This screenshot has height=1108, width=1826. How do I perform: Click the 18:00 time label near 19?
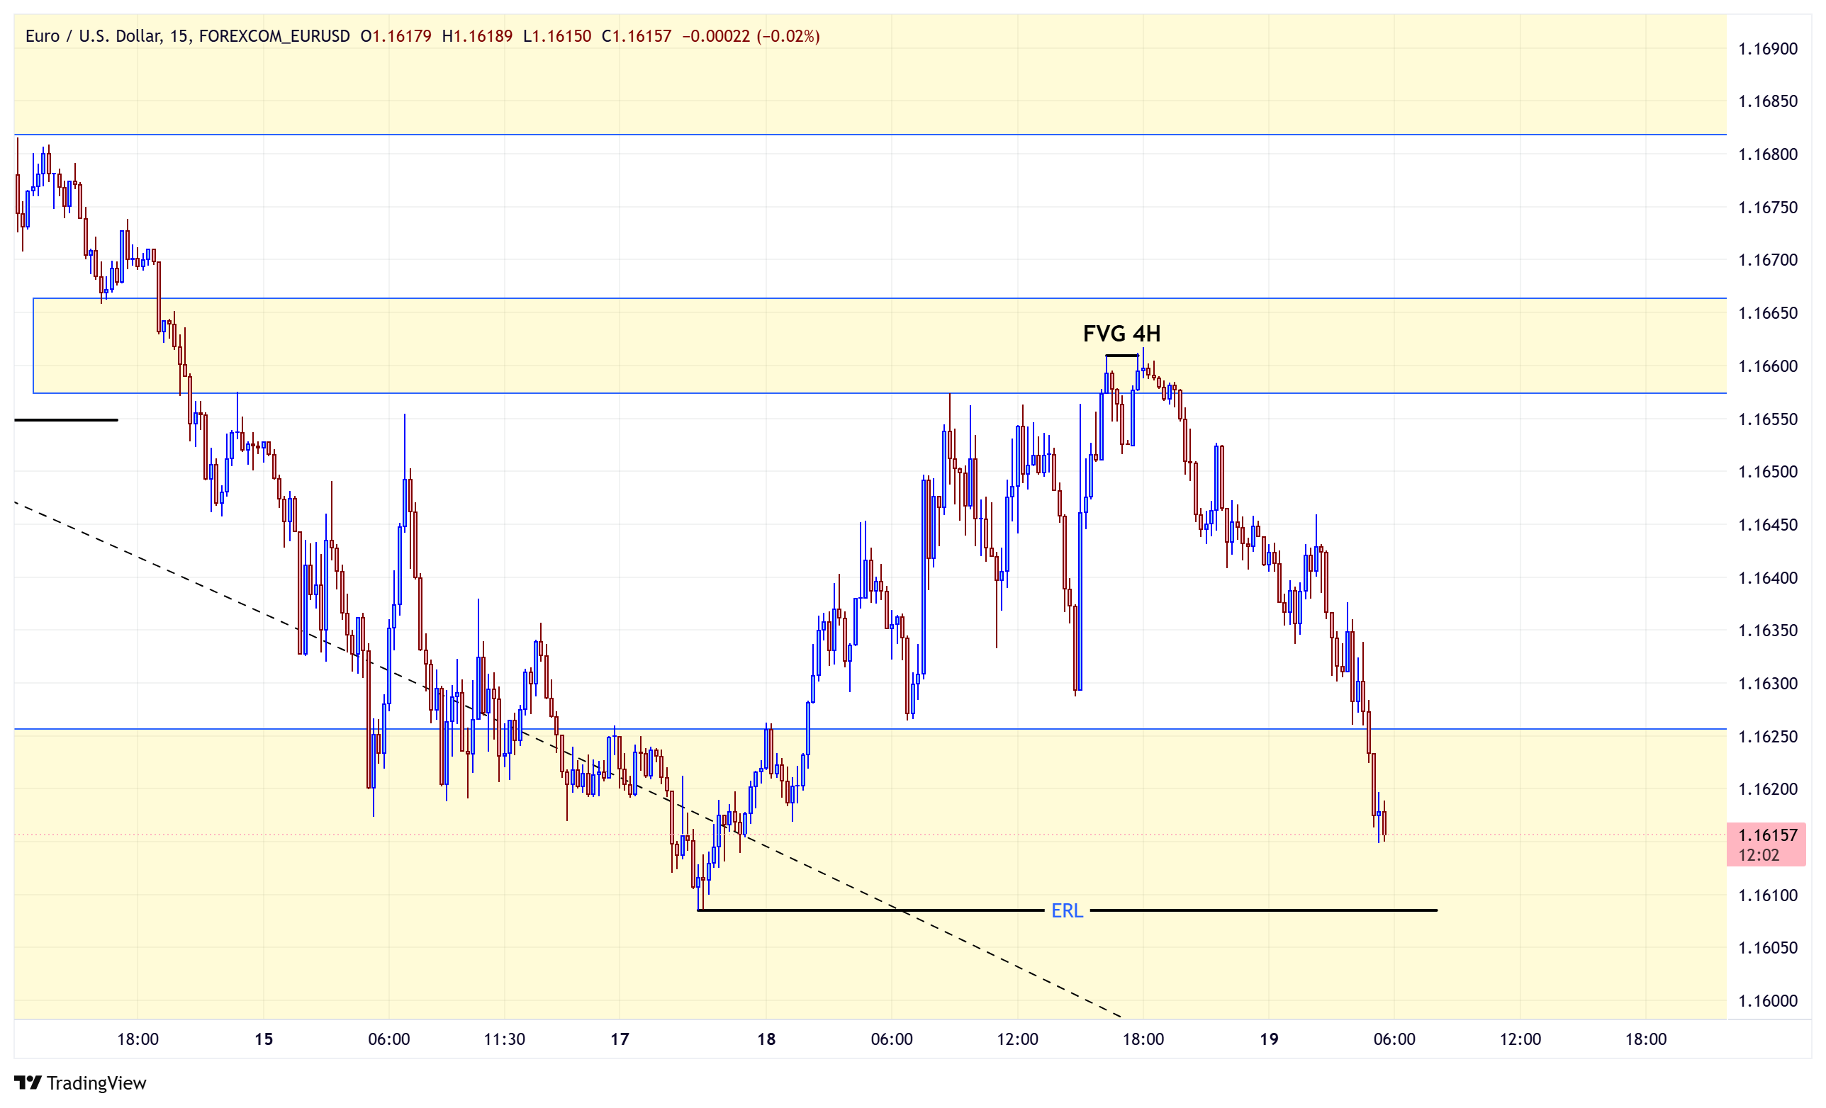(x=1143, y=1039)
